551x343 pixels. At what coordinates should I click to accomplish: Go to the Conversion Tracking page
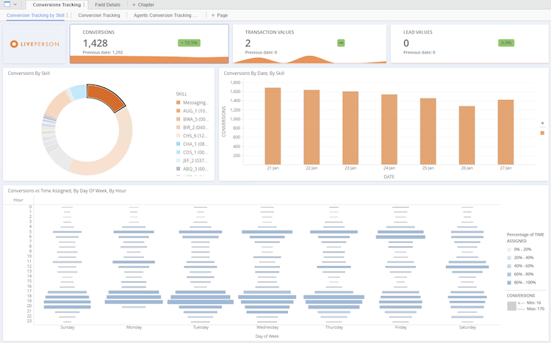click(99, 15)
